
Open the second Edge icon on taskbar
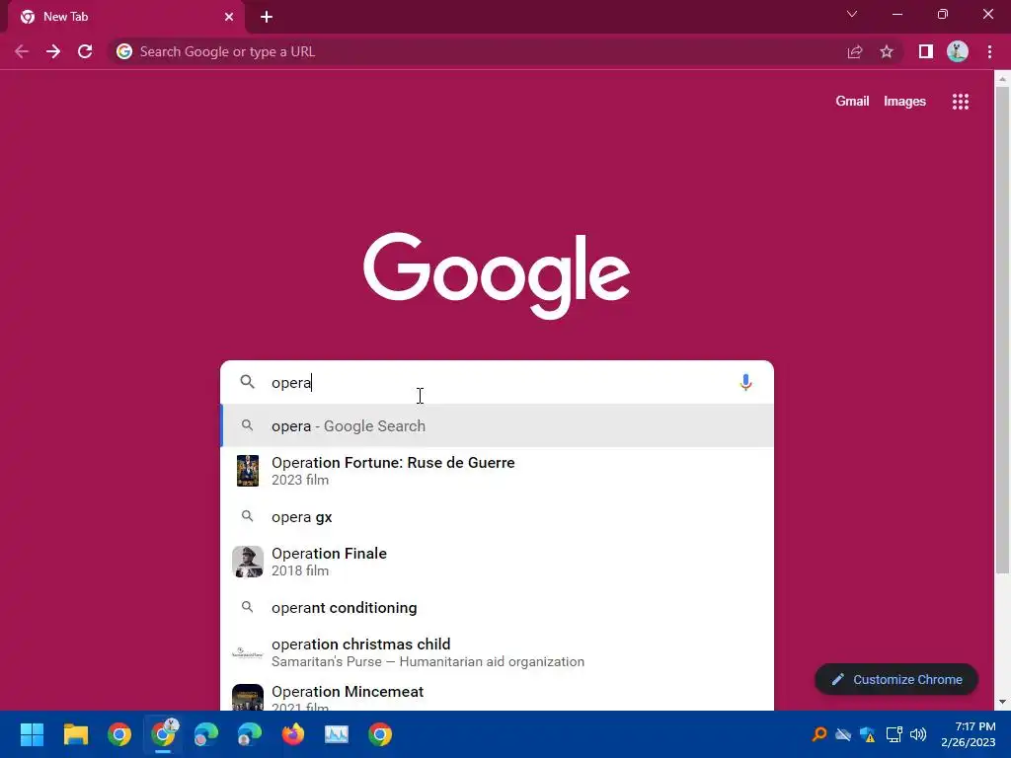point(250,734)
